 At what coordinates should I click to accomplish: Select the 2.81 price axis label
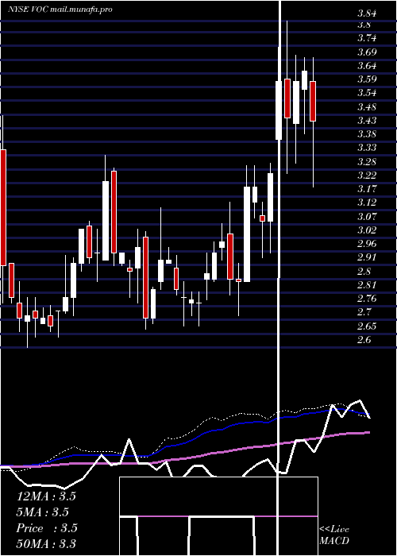367,284
